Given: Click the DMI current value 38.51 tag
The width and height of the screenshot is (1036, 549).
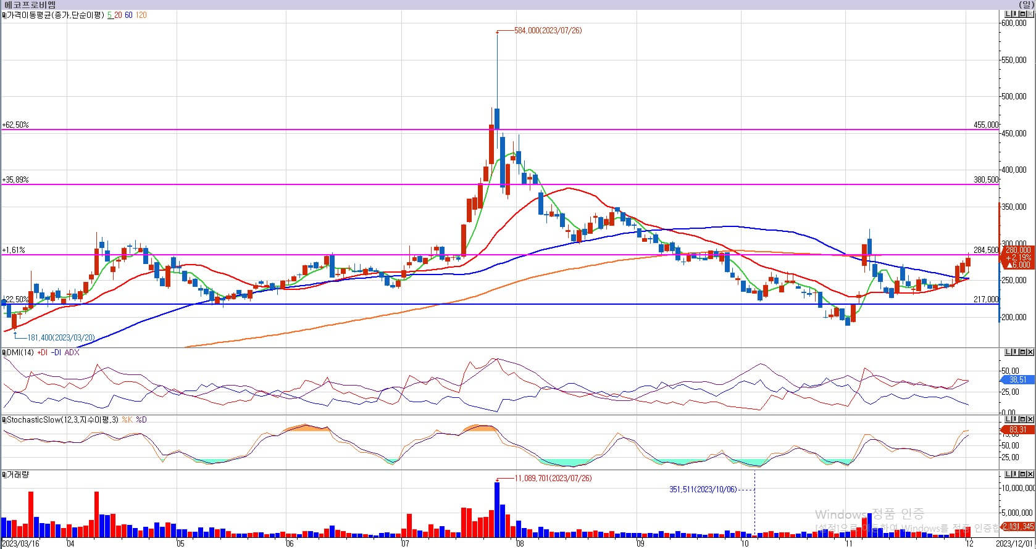Looking at the screenshot, I should (1017, 380).
